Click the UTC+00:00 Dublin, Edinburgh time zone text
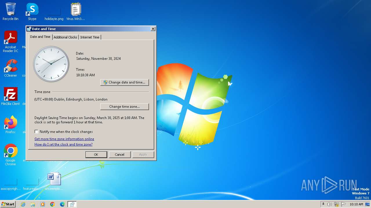Viewport: 371px width, 208px height. (71, 99)
